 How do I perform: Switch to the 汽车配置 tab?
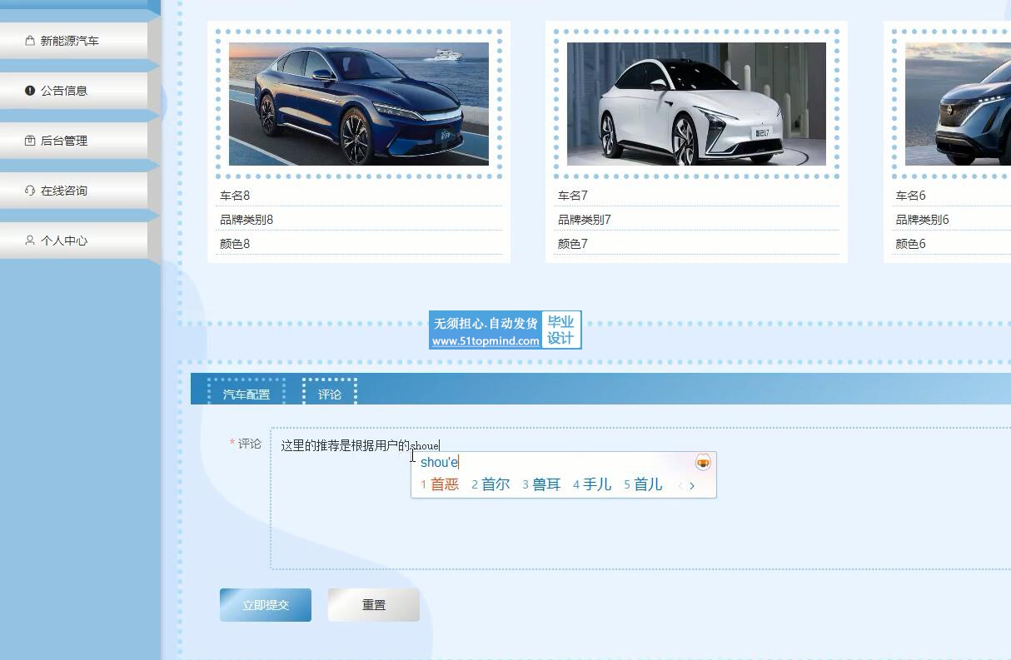pyautogui.click(x=247, y=394)
